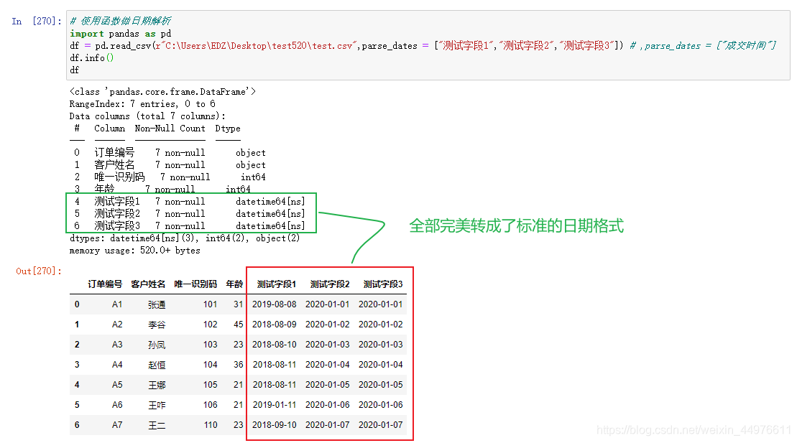Click the age value 31

tap(239, 304)
